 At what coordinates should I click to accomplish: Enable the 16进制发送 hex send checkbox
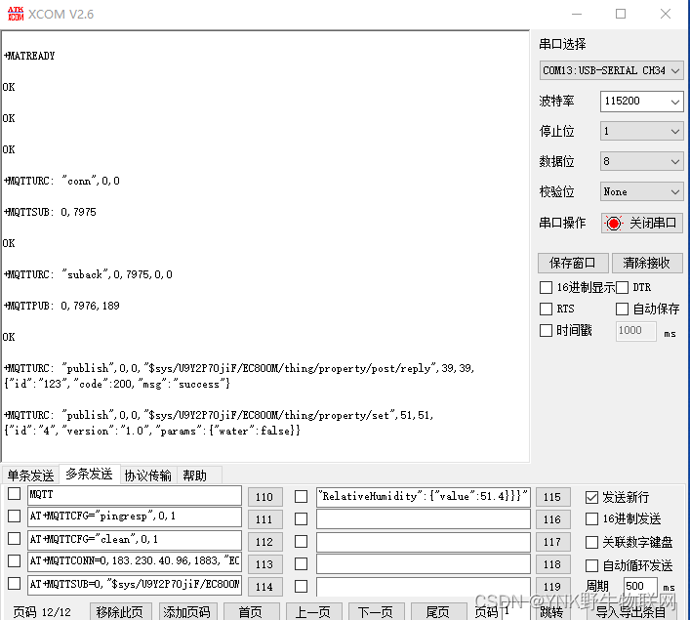click(591, 519)
